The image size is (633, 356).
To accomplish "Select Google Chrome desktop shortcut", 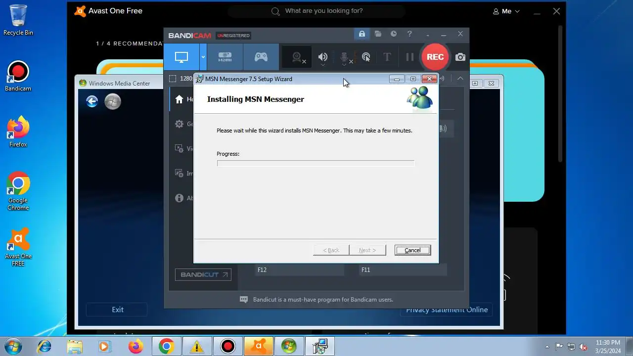I will click(x=18, y=191).
